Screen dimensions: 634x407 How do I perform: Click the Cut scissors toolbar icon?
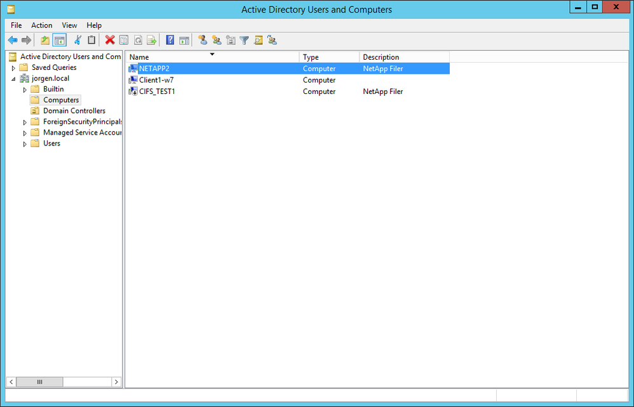(78, 40)
